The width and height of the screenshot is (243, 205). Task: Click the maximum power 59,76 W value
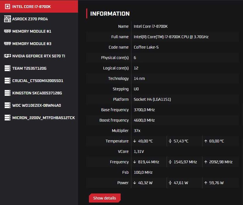pos(216,183)
